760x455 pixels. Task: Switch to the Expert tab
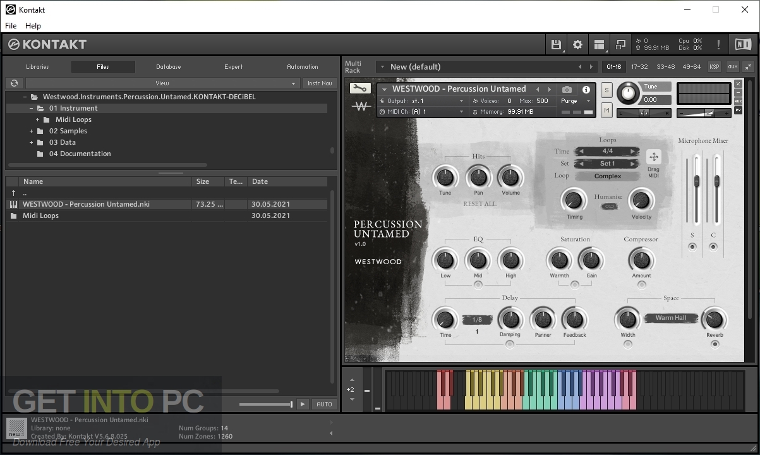click(234, 66)
